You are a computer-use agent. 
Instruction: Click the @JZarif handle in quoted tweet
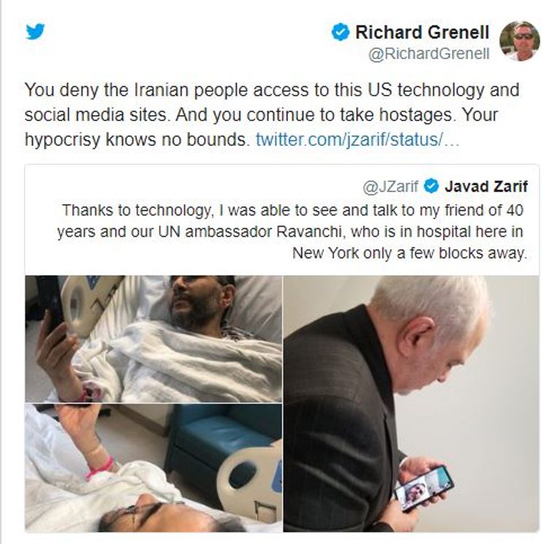coord(390,187)
